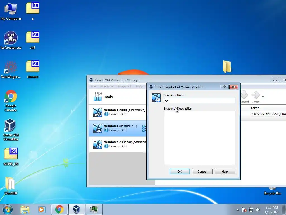Launch IsoCreator.exe shortcut

[11, 40]
